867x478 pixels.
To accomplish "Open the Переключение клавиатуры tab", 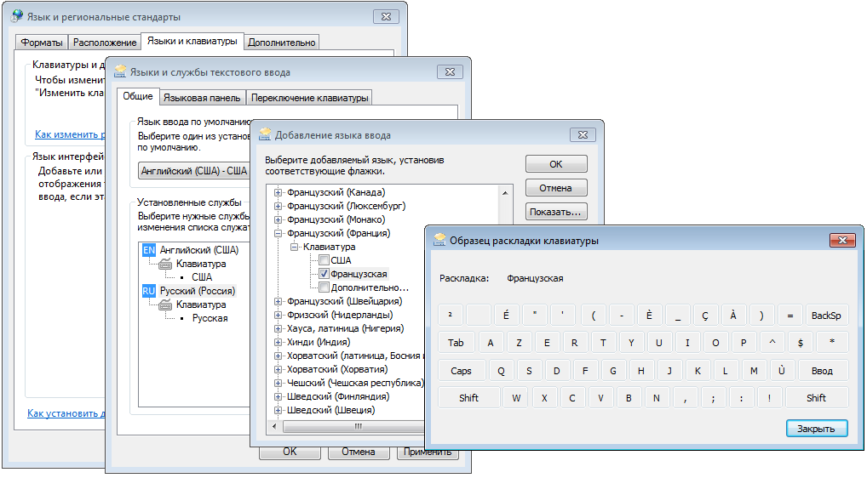I will coord(310,98).
